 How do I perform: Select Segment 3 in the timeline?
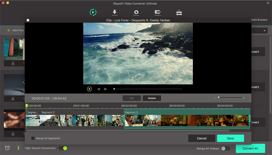[186, 119]
